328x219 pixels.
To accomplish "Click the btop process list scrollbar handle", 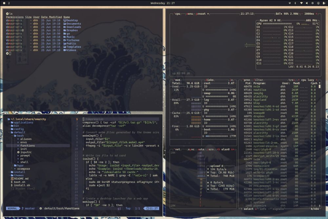I will tap(319, 86).
